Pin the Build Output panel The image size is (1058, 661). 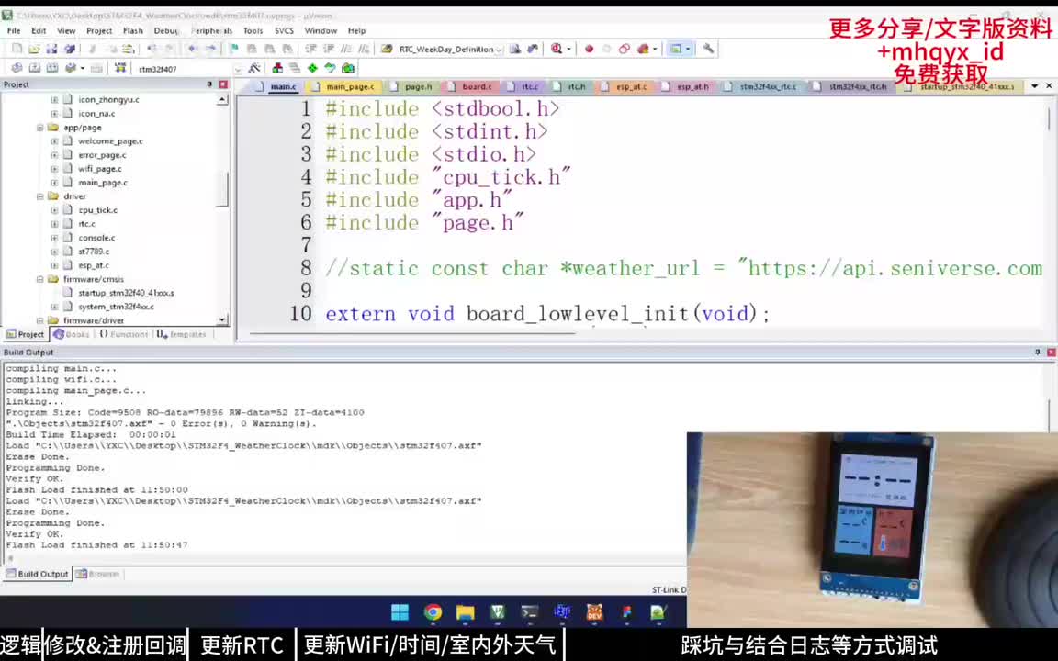(x=1037, y=353)
